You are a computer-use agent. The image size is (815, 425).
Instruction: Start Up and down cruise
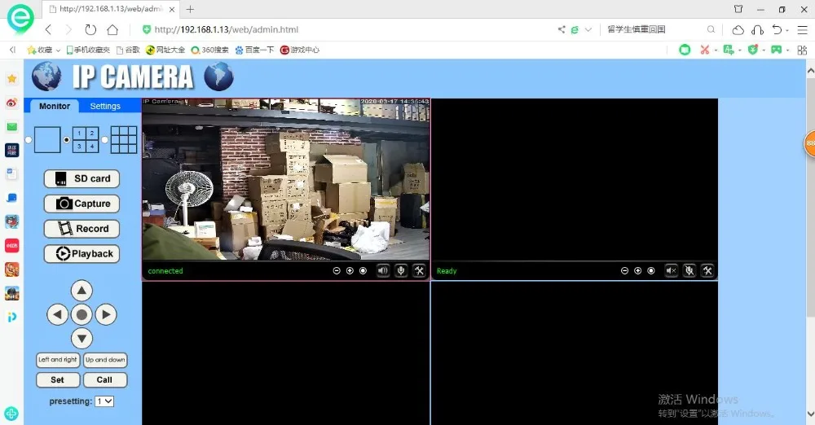point(105,360)
